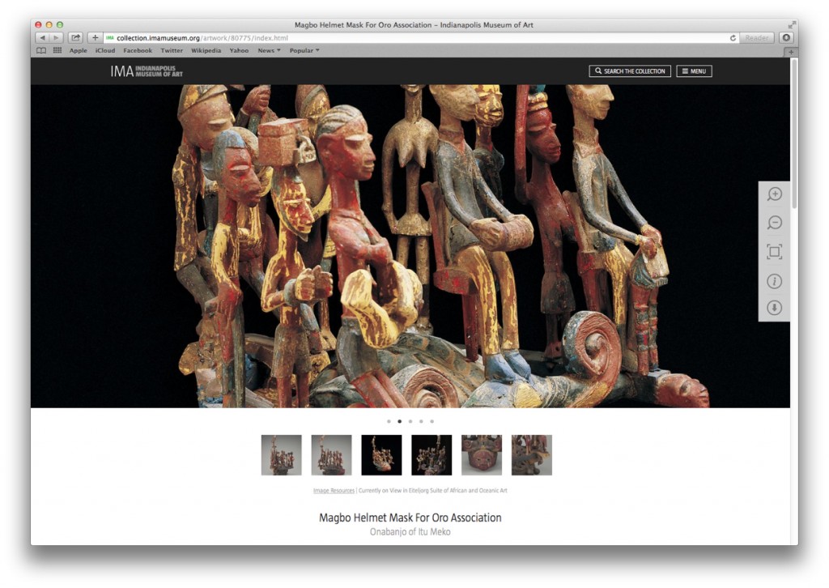This screenshot has height=588, width=829.
Task: Click Search the Collection button
Action: (630, 71)
